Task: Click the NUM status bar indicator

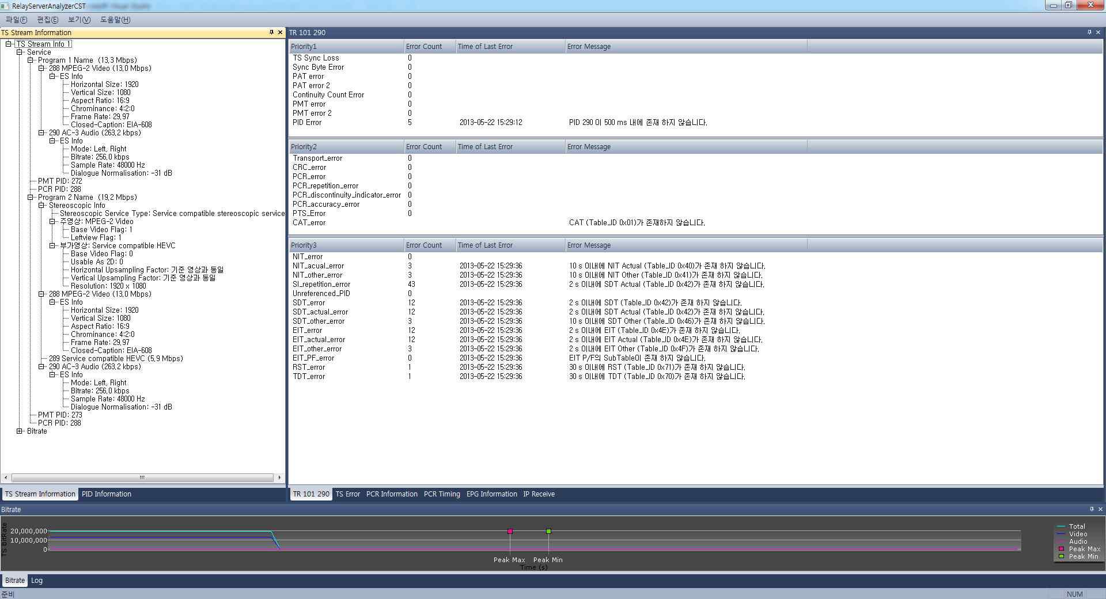Action: pyautogui.click(x=1074, y=594)
